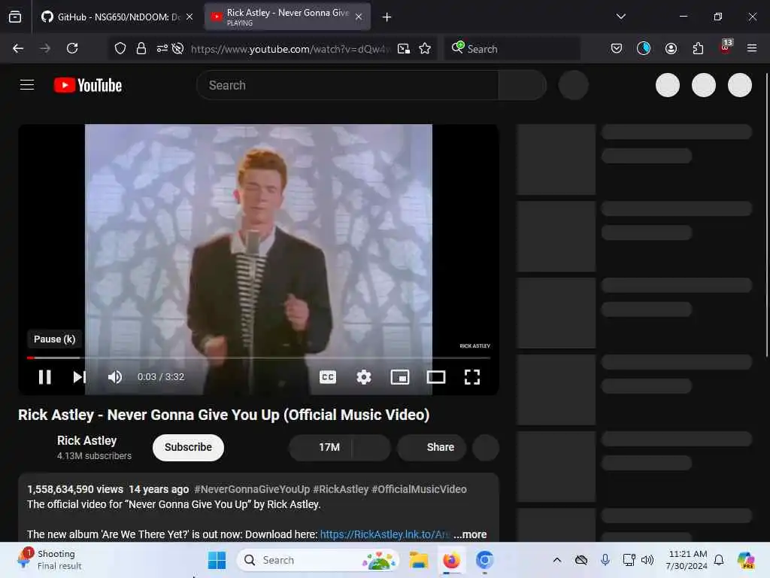Click the Windows taskbar Search box
This screenshot has width=770, height=578.
[x=318, y=560]
